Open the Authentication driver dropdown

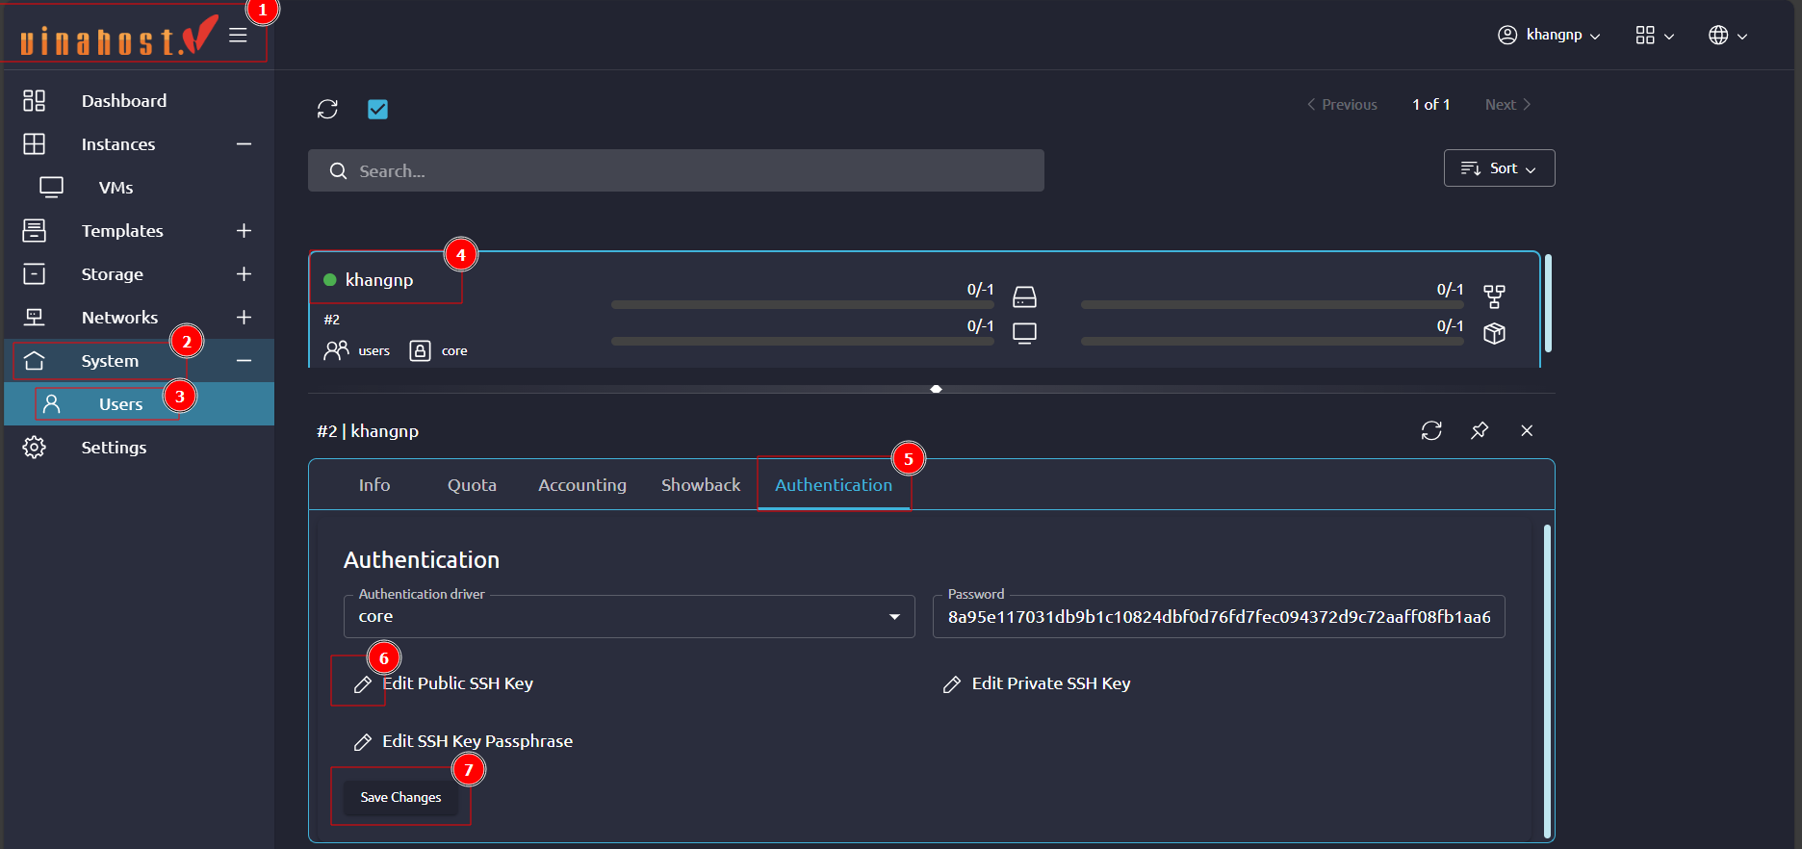tap(629, 617)
